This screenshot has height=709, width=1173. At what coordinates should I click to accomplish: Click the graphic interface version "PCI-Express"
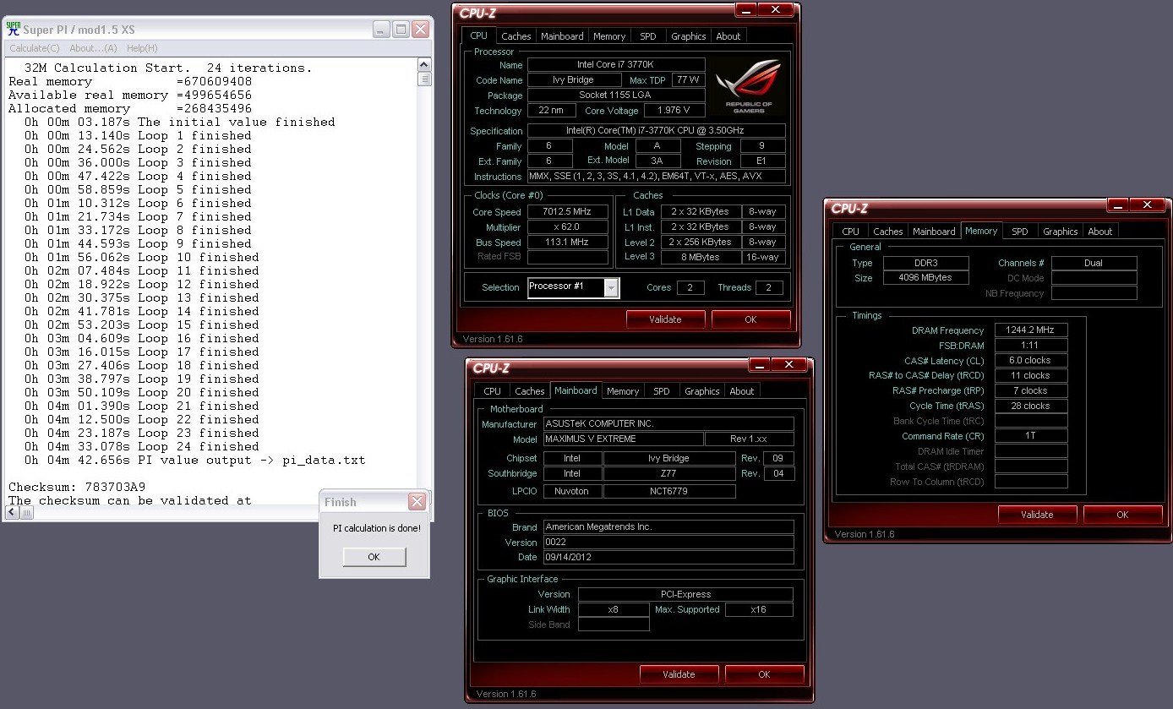pos(685,595)
